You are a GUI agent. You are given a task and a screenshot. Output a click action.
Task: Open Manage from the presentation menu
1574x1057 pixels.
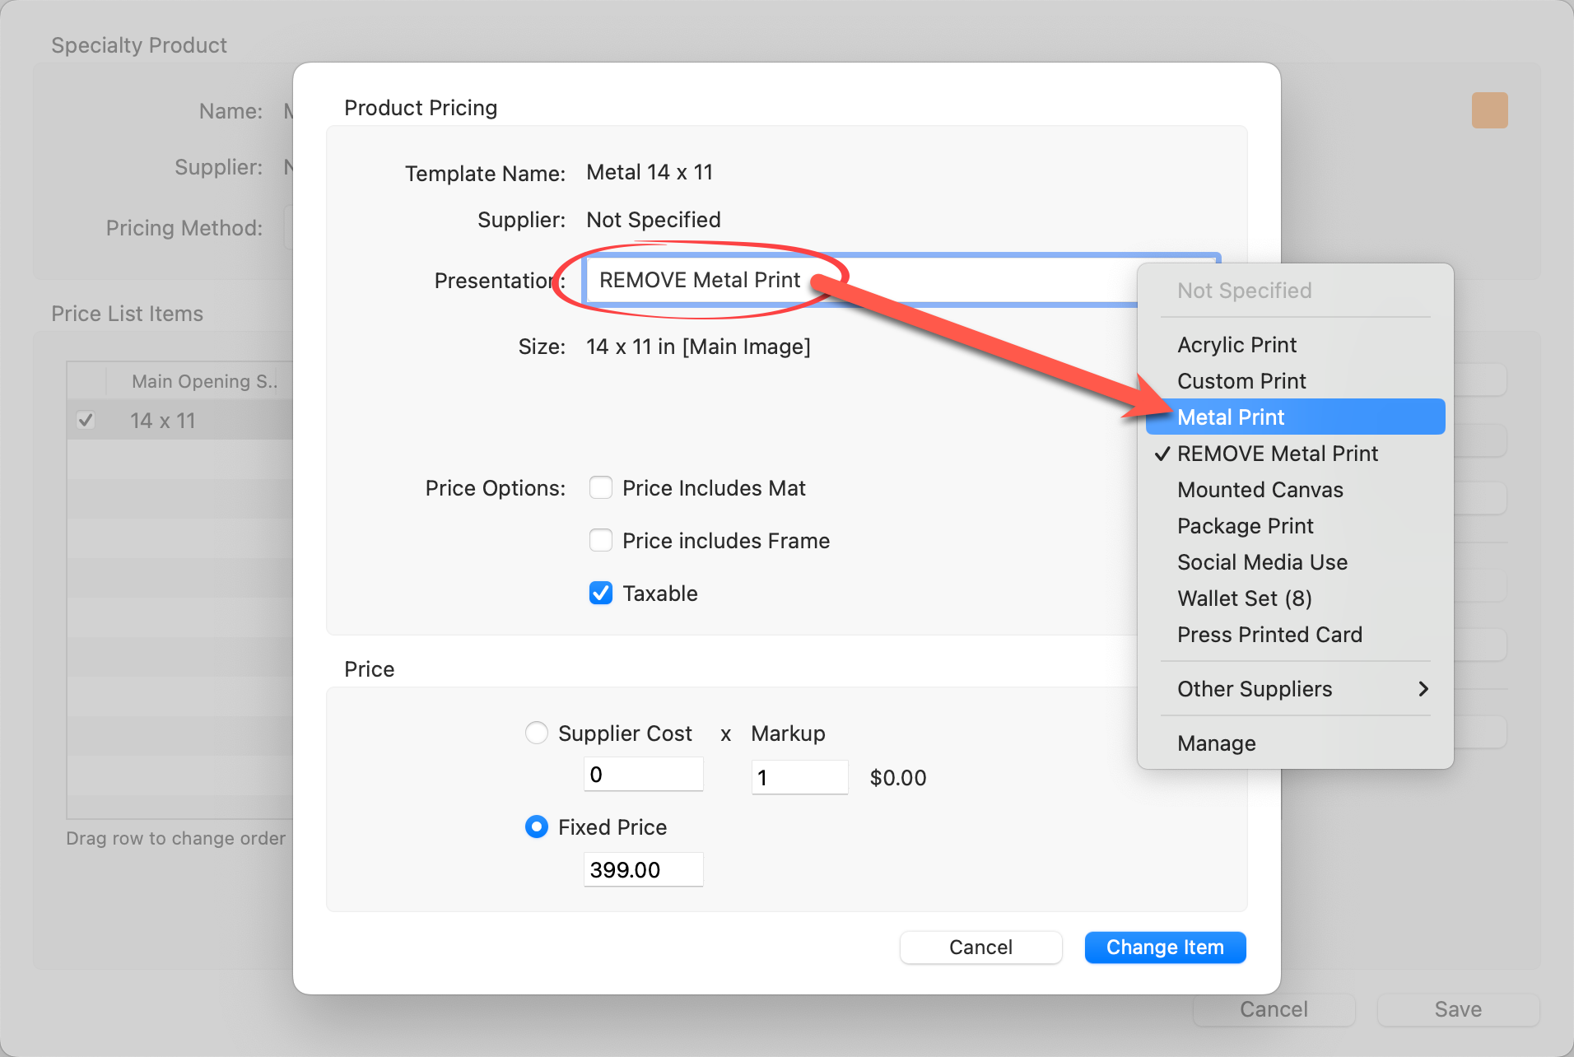[x=1216, y=743]
